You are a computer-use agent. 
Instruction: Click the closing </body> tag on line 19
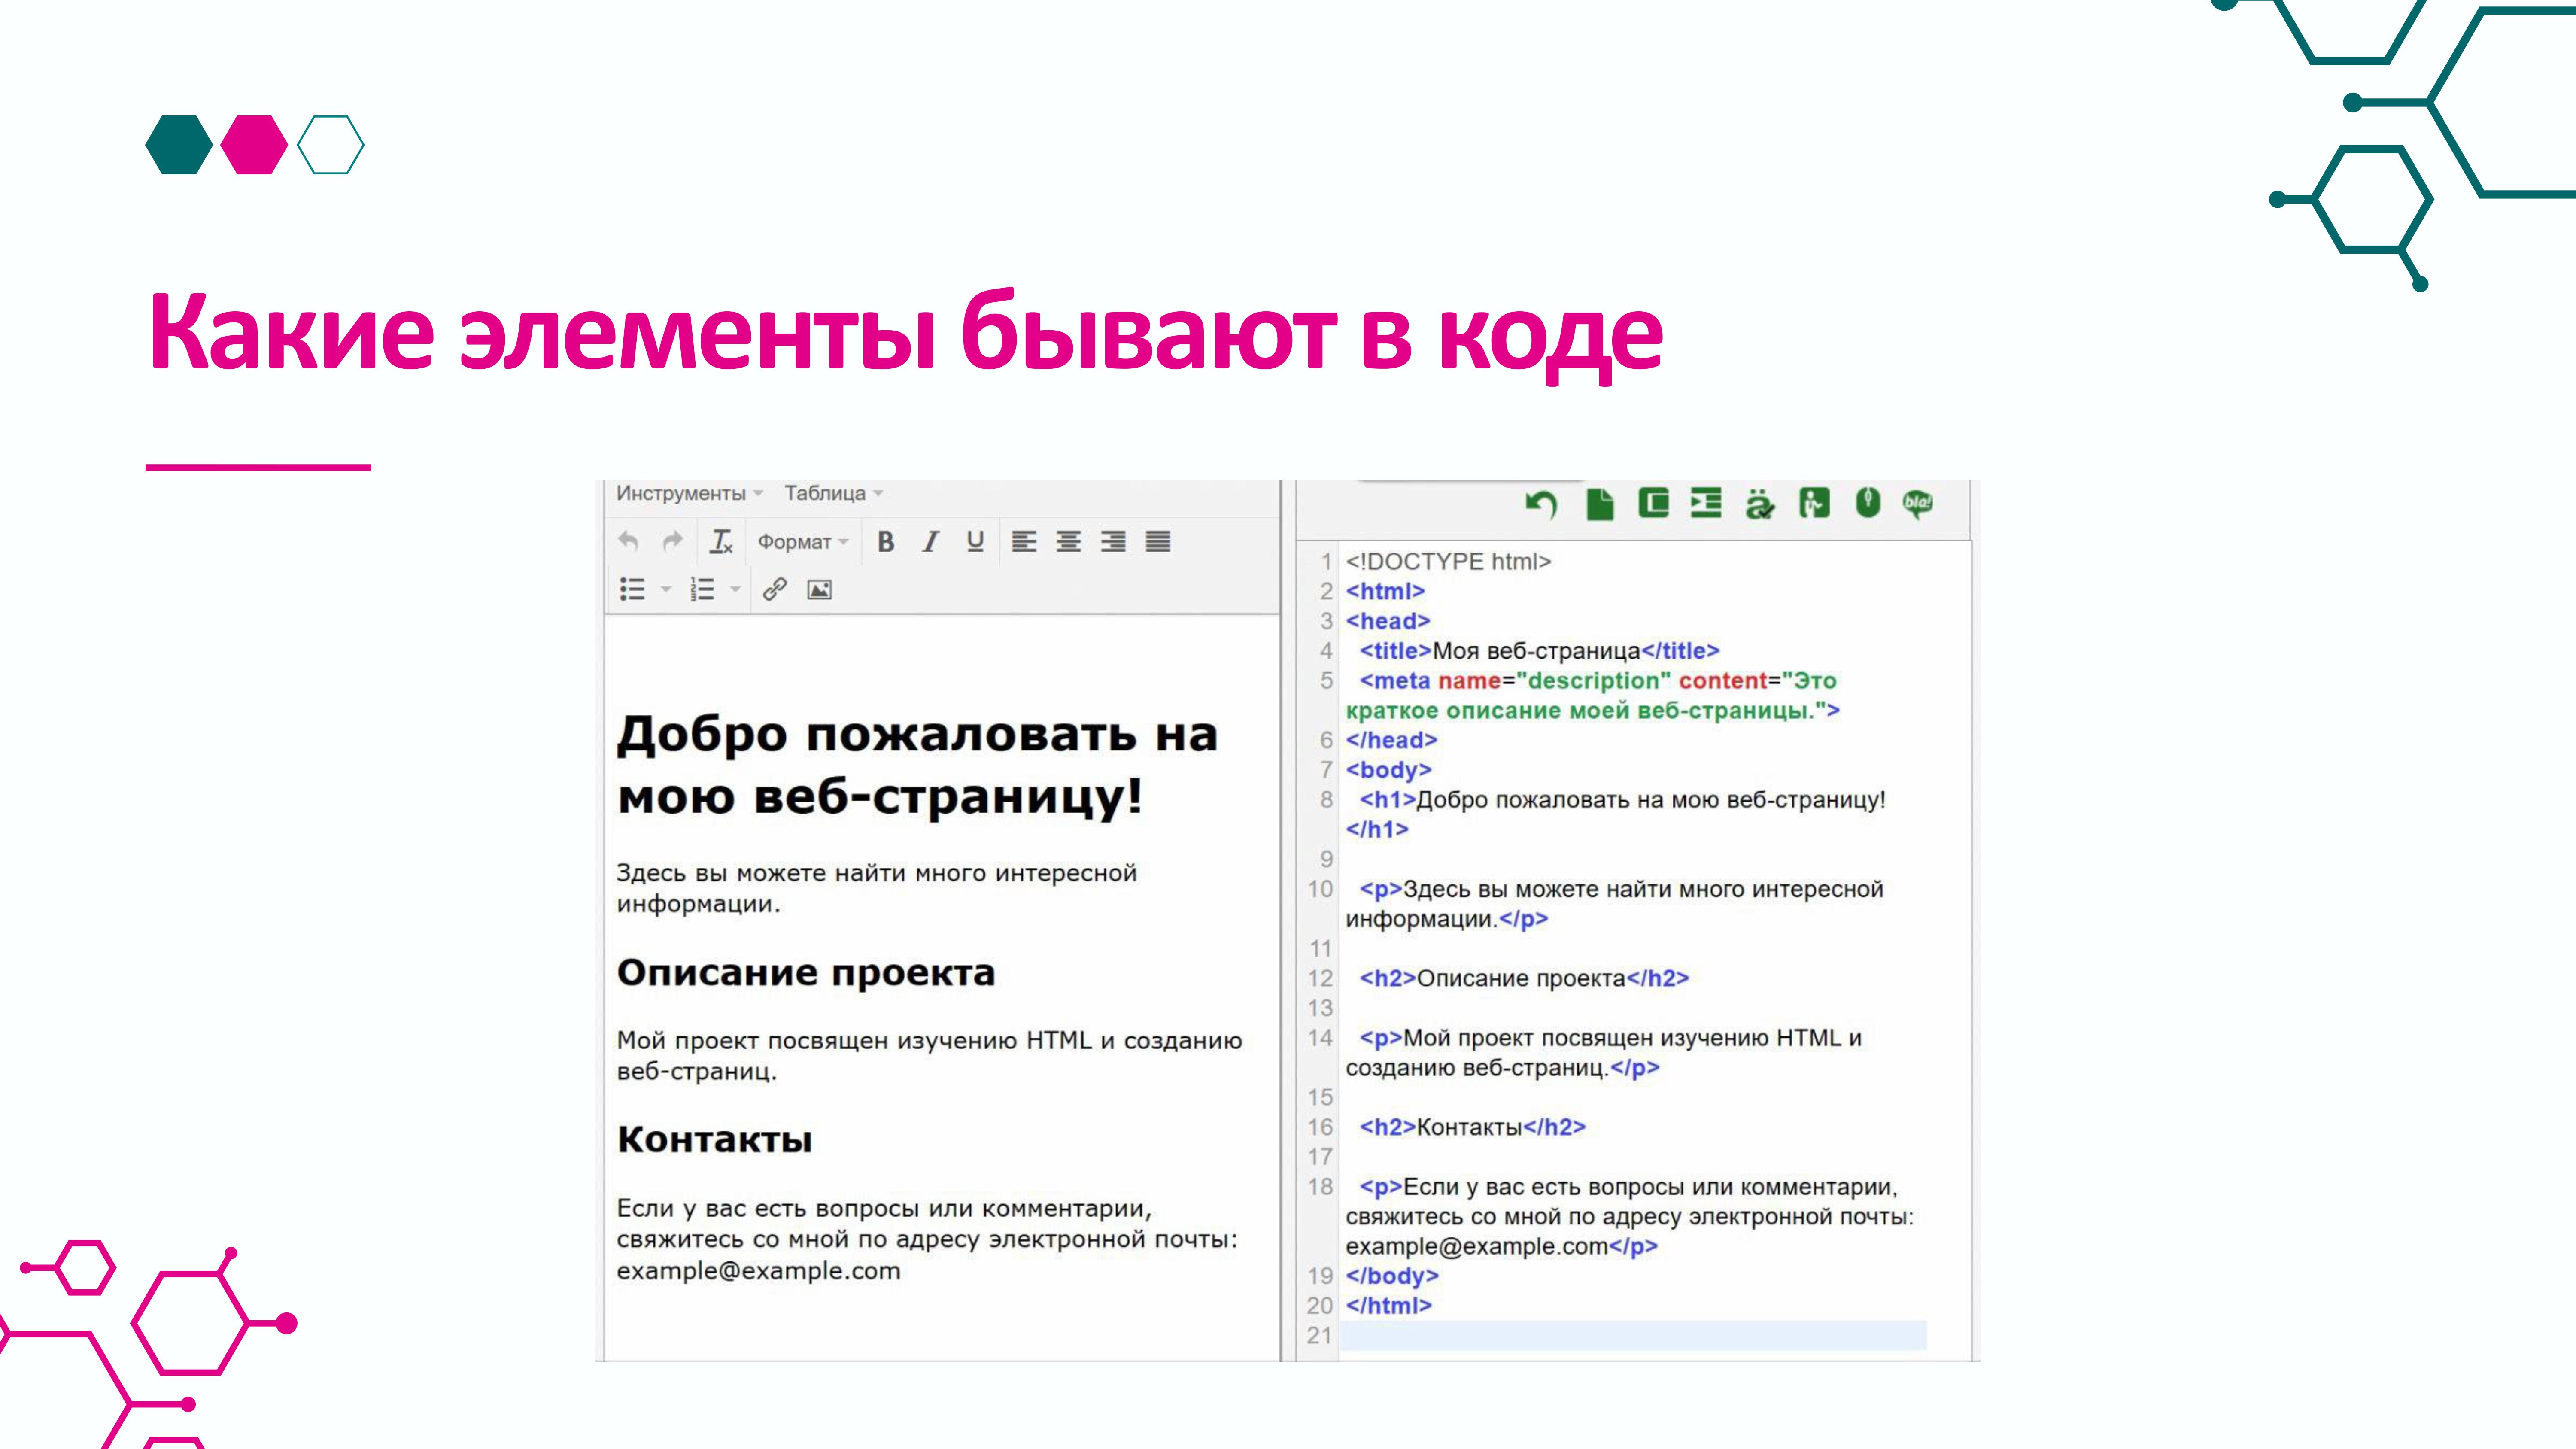(1392, 1276)
